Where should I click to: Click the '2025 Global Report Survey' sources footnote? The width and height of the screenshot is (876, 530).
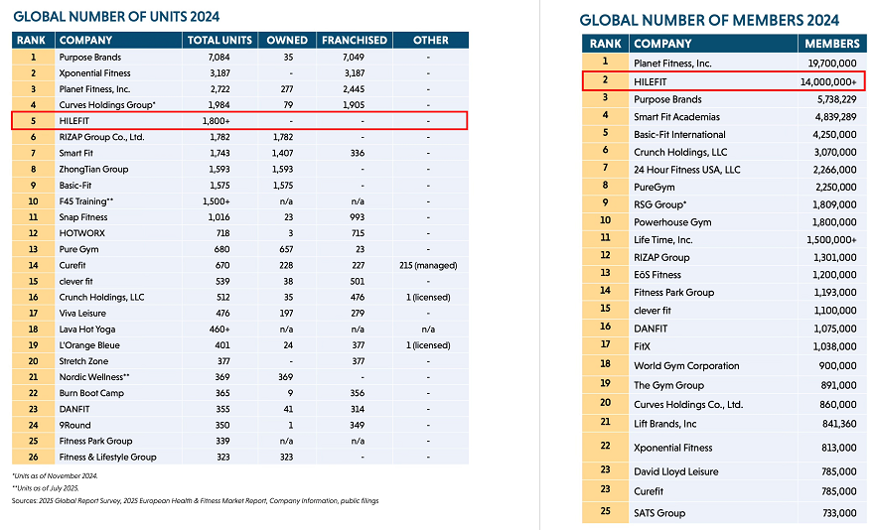click(195, 501)
